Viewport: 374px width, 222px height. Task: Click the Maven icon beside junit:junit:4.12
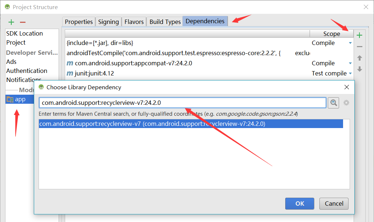(x=69, y=73)
